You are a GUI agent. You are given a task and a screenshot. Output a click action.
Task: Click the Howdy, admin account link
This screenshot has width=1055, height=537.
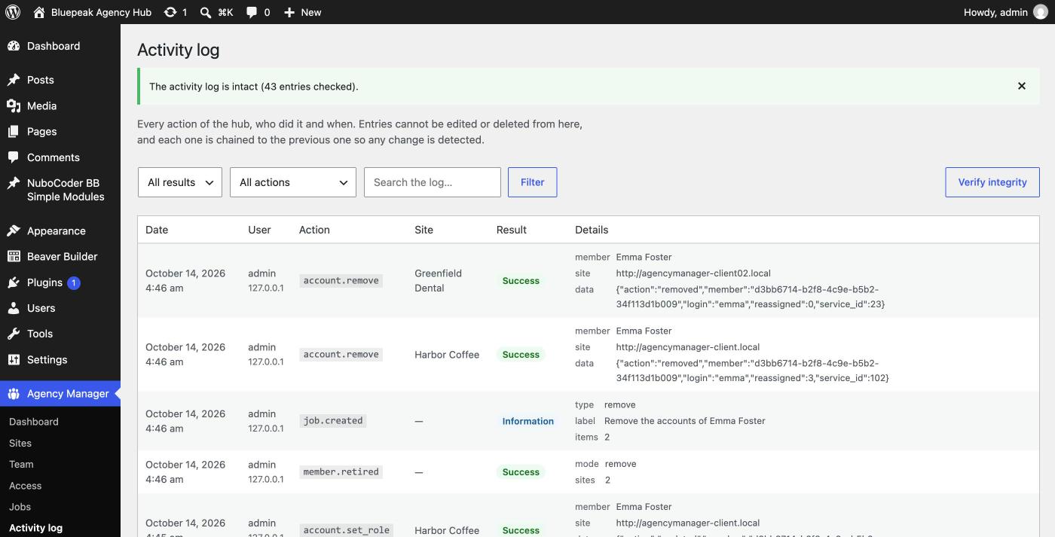pyautogui.click(x=1005, y=12)
